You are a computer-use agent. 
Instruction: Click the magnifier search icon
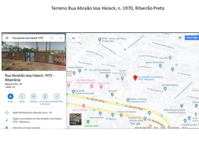tap(52, 38)
